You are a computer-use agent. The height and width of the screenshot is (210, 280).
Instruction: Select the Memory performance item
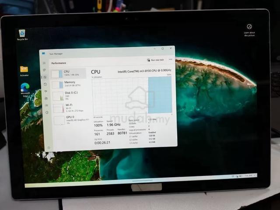(69, 84)
